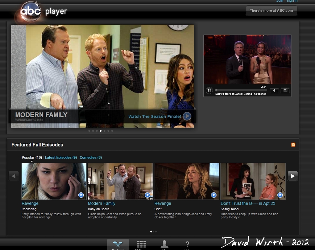
Task: Click the 2:21 video time readout
Action: tap(263, 87)
